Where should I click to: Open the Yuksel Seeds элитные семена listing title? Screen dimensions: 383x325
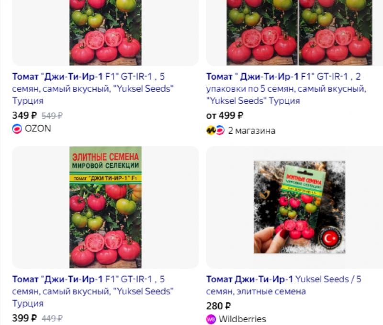(283, 285)
